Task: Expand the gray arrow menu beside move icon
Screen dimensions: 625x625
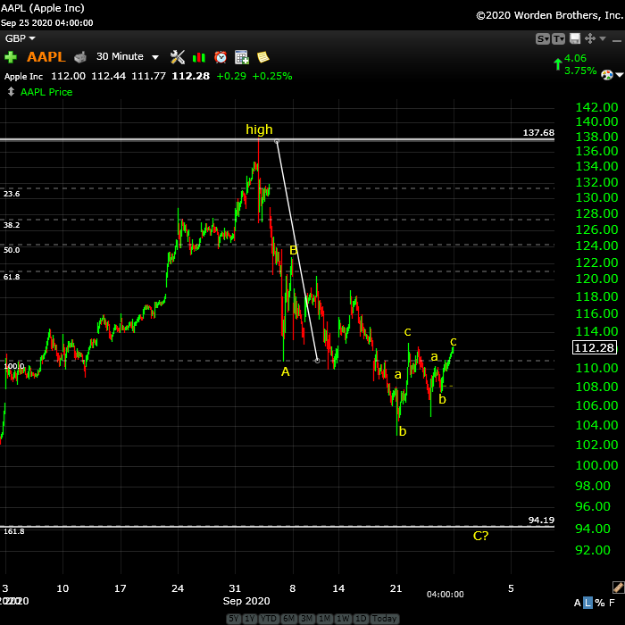Action: [x=603, y=38]
